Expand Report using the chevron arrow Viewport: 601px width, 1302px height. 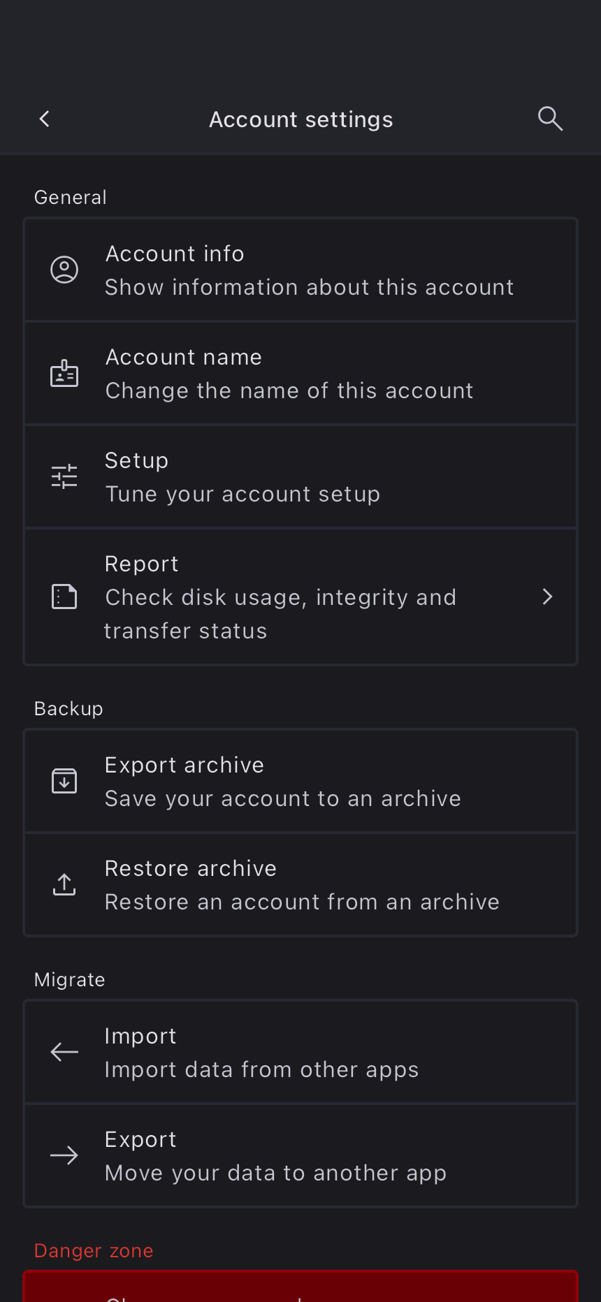pos(547,597)
